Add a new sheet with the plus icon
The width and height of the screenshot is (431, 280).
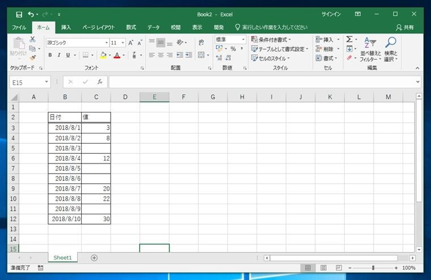[94, 258]
